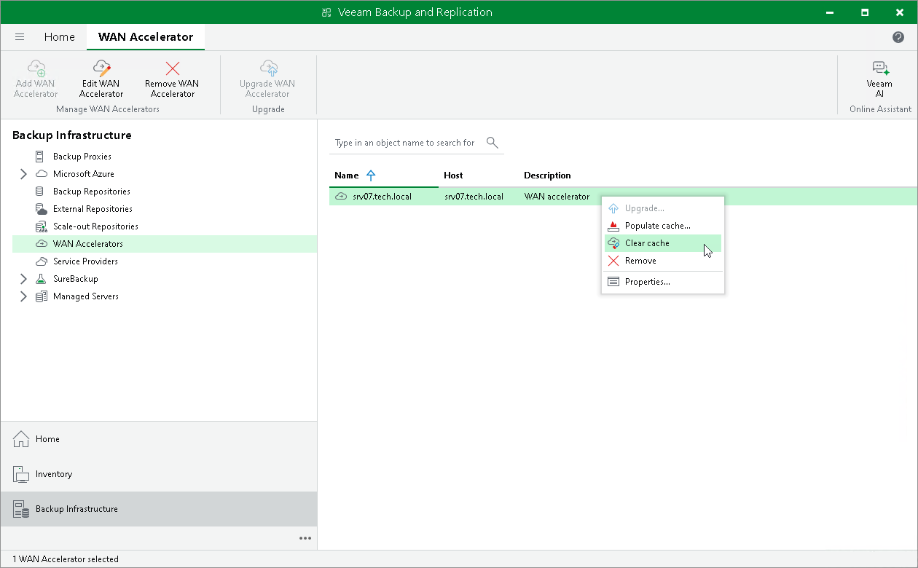Click the navigation pane overflow dots
Viewport: 918px width, 568px height.
coord(305,539)
